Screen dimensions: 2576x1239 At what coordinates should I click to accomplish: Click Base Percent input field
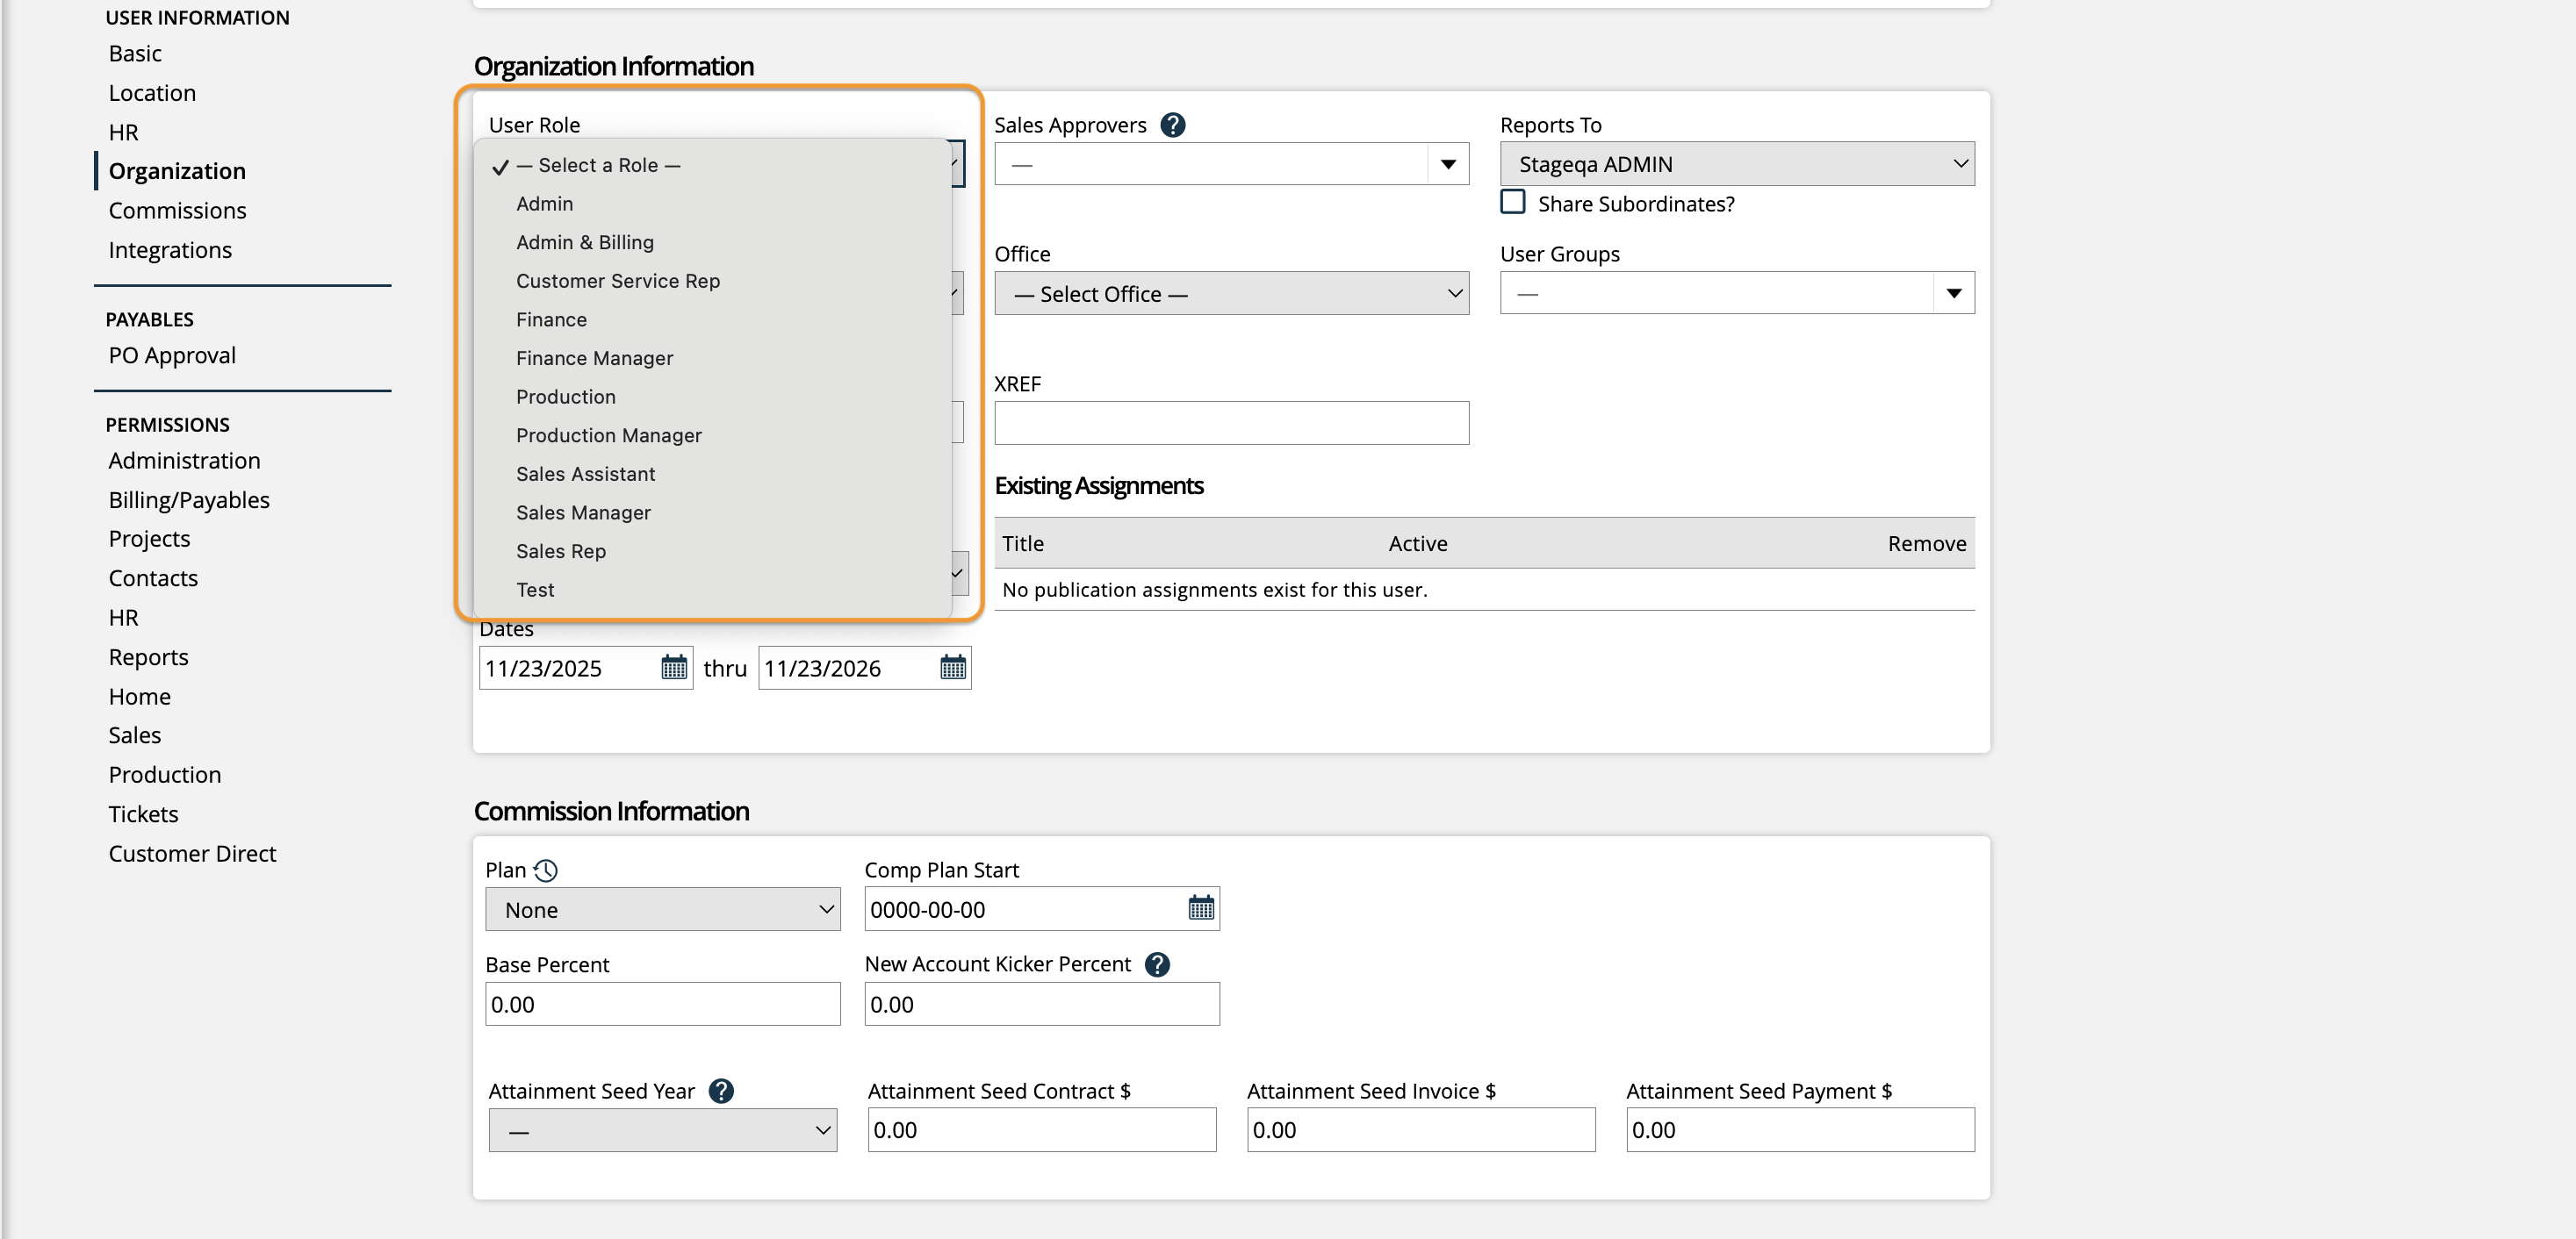[x=662, y=1004]
